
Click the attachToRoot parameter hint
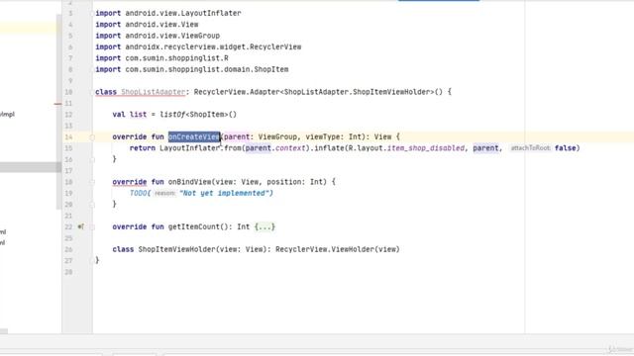point(531,148)
